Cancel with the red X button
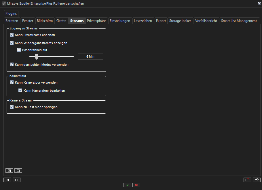 [x=136, y=185]
